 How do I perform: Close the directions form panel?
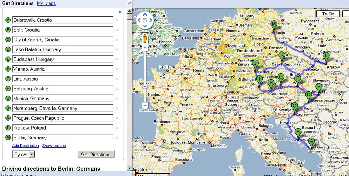coord(120,12)
